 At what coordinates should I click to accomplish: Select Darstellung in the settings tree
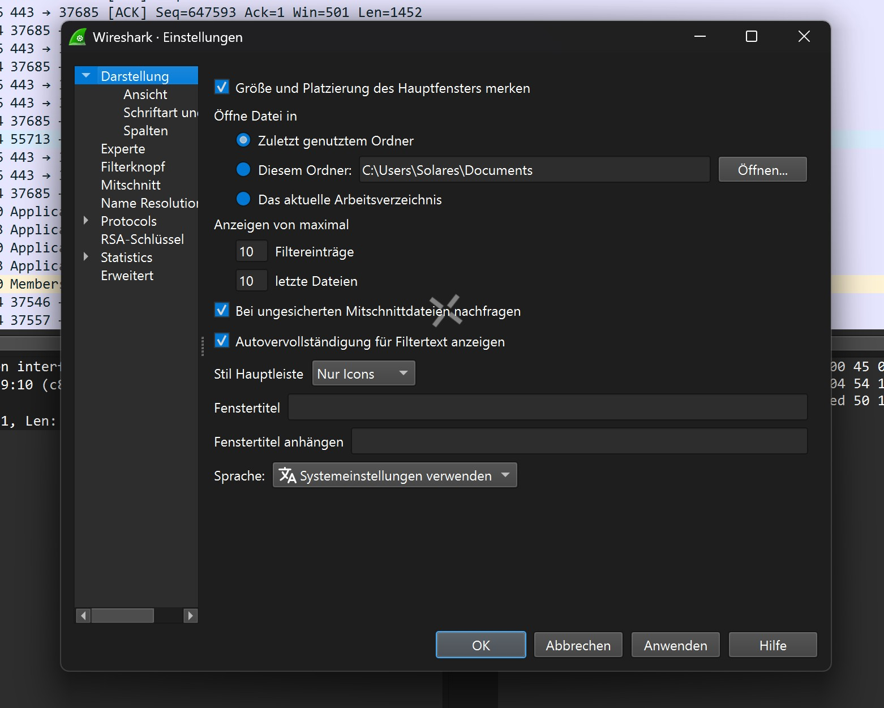[135, 76]
